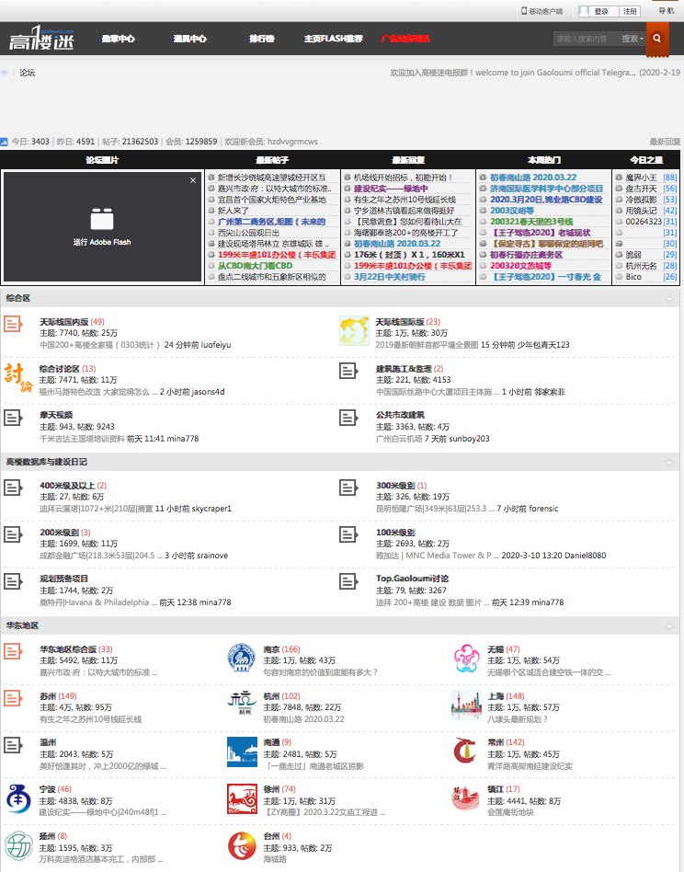
Task: Click the 上海 skyline icon
Action: pyautogui.click(x=466, y=705)
